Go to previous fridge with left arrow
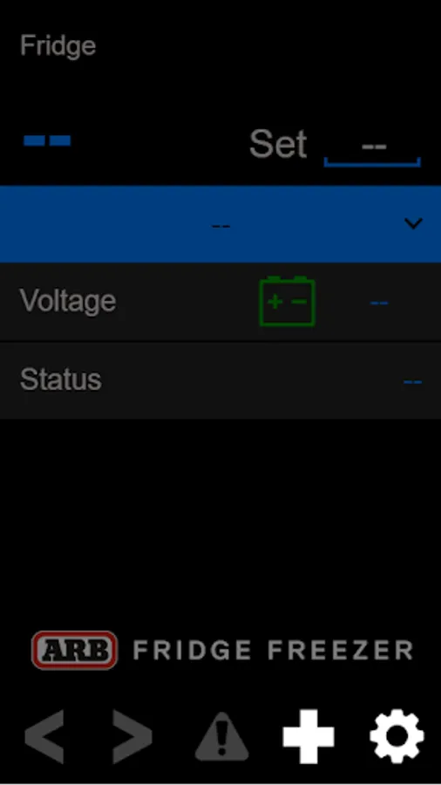The image size is (441, 785). 44,736
